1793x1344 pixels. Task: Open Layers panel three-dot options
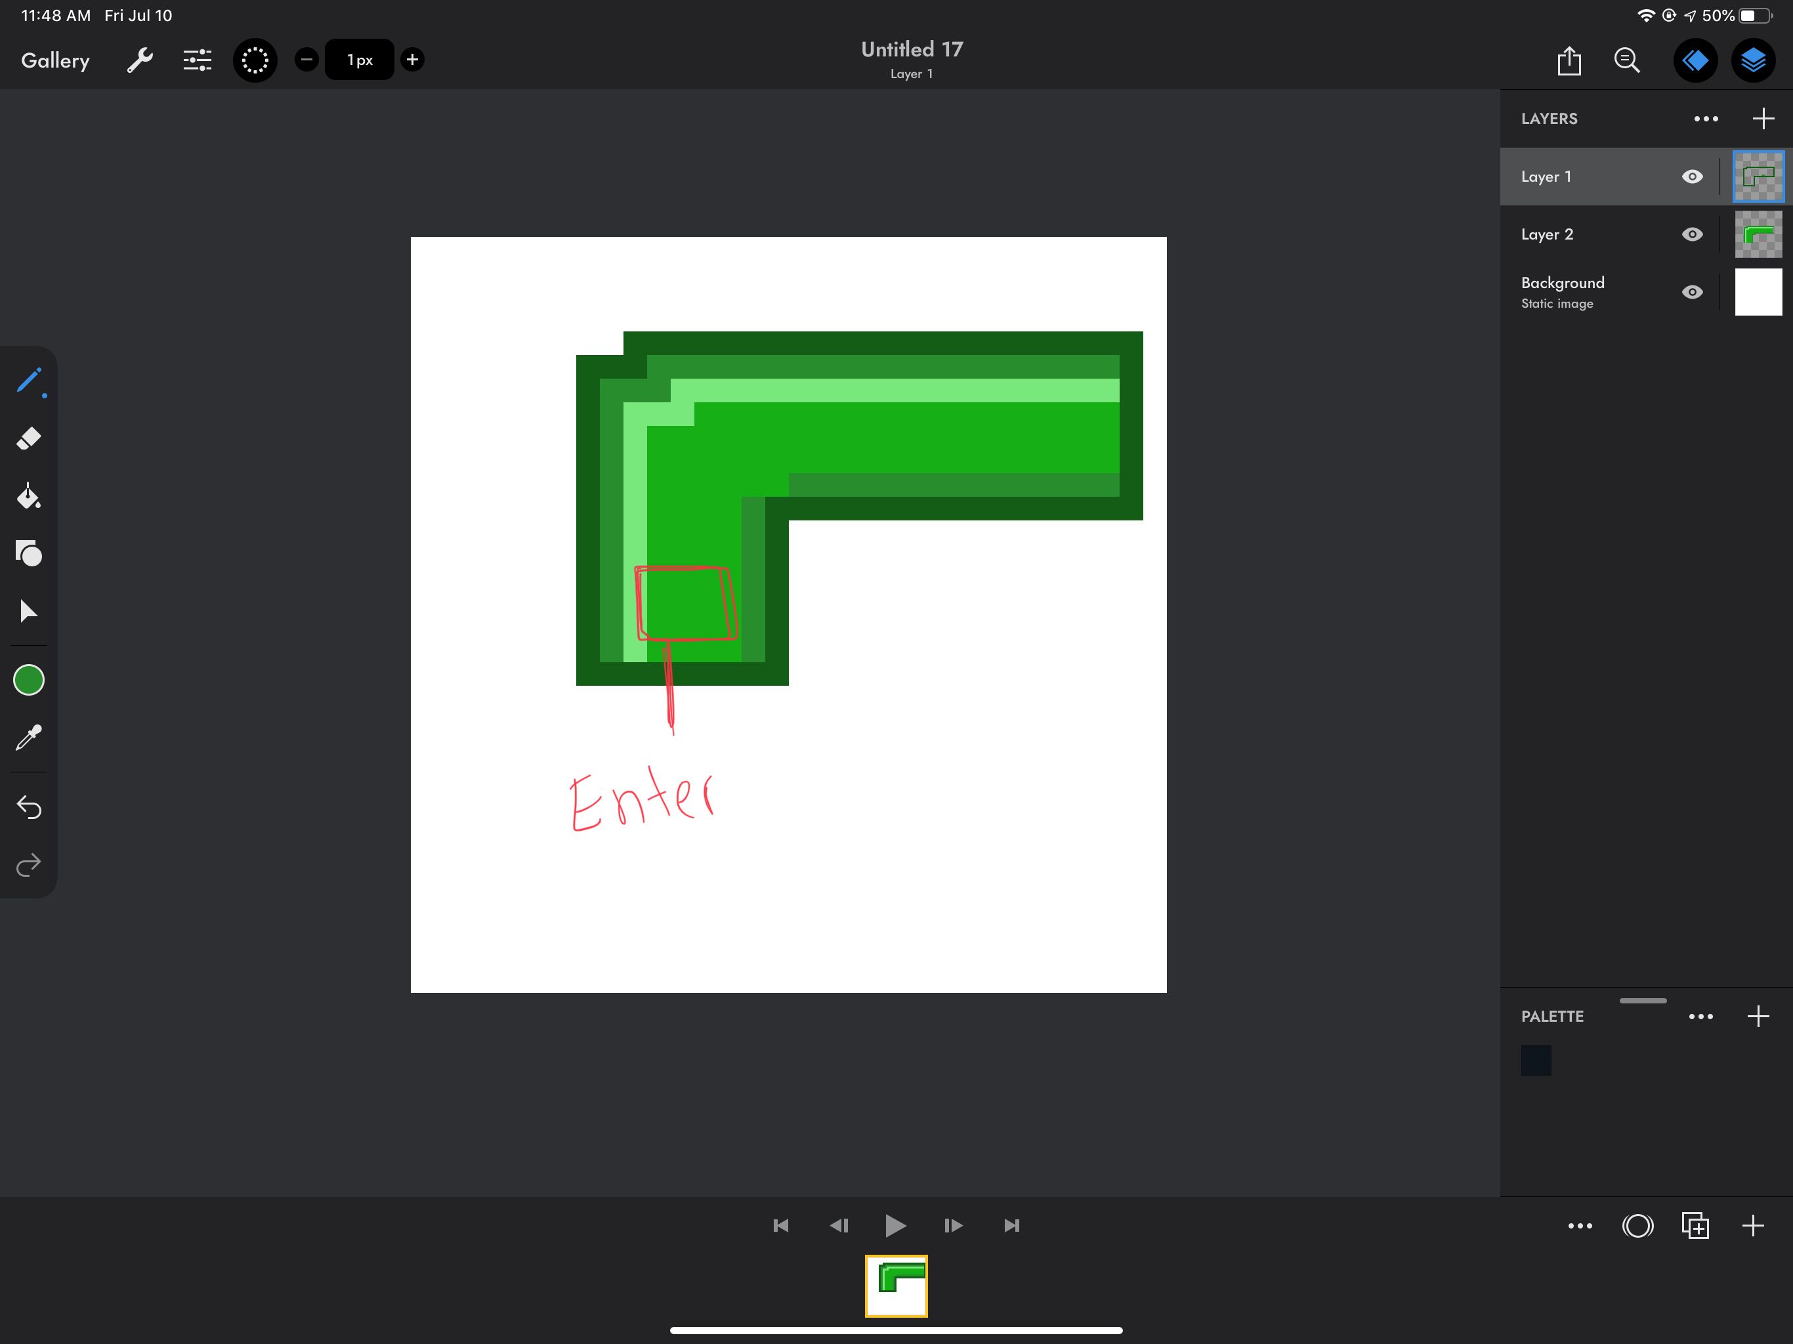coord(1706,119)
